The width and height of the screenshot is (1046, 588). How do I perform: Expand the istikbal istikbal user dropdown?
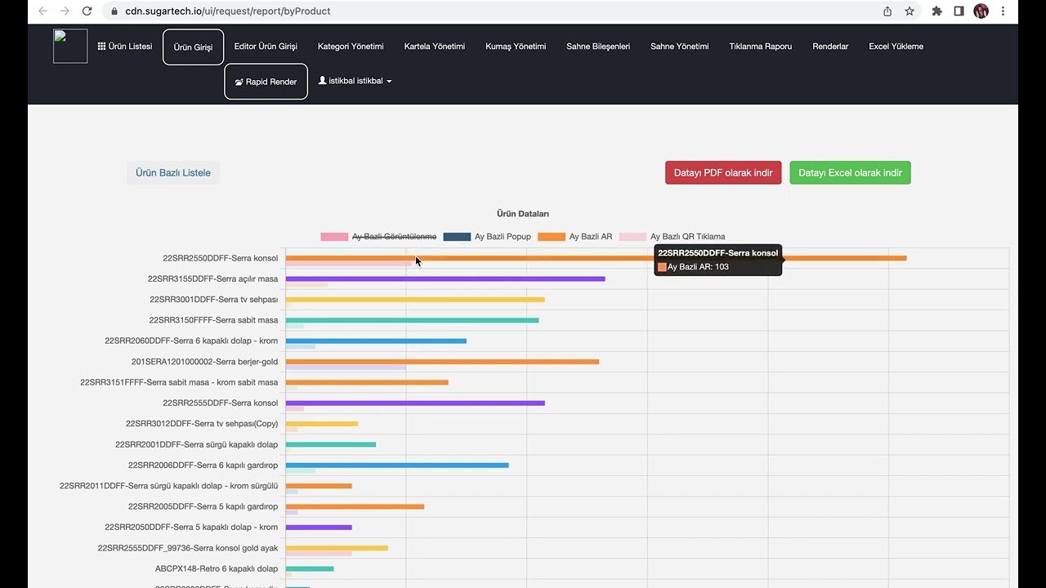point(355,81)
